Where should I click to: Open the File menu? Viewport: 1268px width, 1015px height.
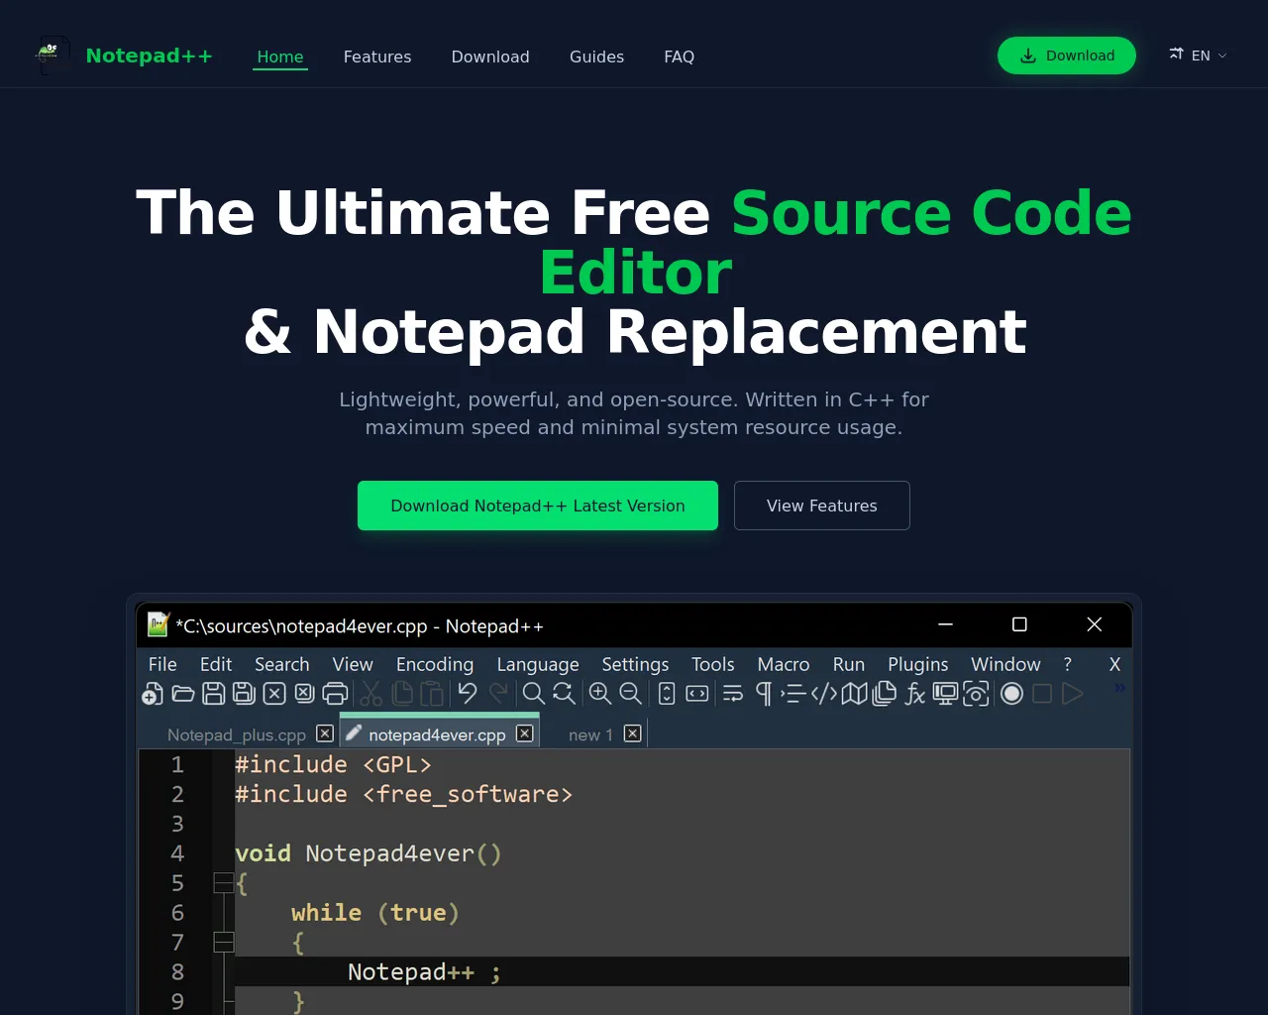(x=162, y=664)
